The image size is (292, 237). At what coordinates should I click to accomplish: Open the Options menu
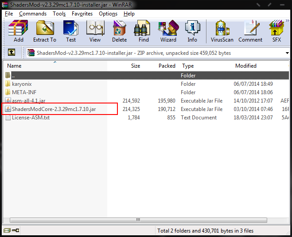(x=108, y=14)
